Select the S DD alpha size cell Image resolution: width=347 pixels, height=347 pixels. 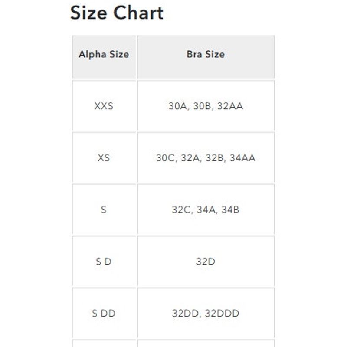pyautogui.click(x=104, y=313)
